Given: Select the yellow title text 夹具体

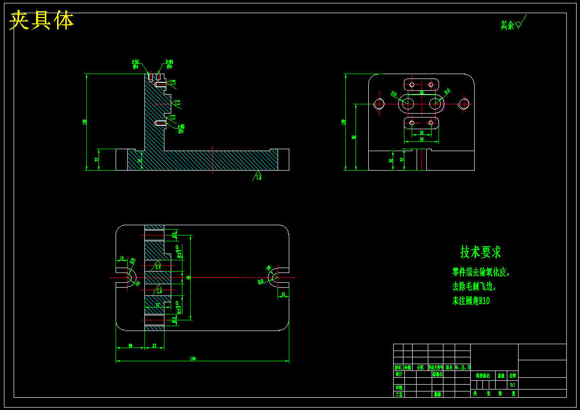Looking at the screenshot, I should point(41,20).
